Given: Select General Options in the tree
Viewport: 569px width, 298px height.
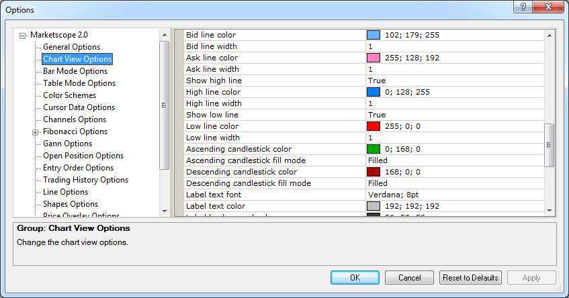Looking at the screenshot, I should [x=71, y=47].
